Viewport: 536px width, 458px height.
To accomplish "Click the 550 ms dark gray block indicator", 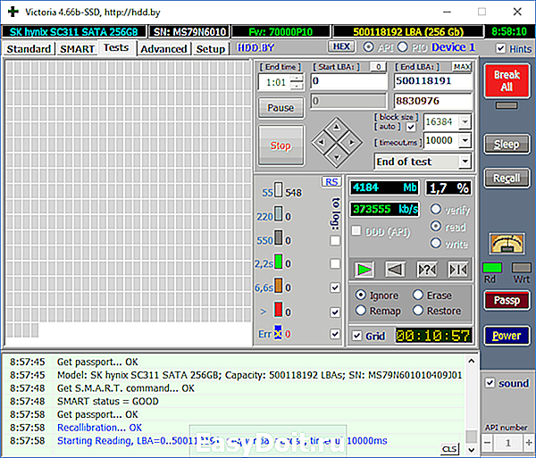I will pos(278,237).
